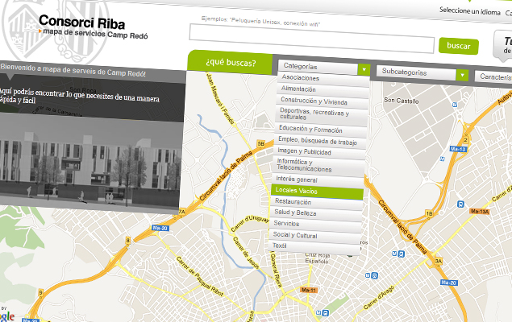Image resolution: width=512 pixels, height=322 pixels.
Task: Click the Ma-13A orange road badge
Action: [480, 211]
